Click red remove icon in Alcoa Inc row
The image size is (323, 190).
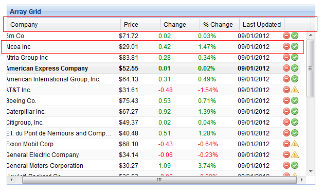[286, 46]
